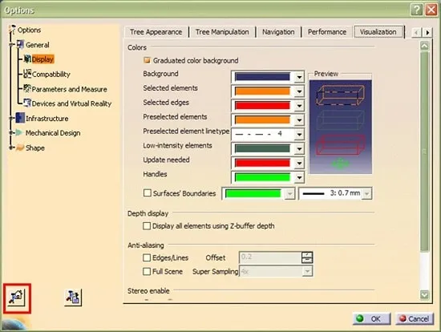441x332 pixels.
Task: Click the Parameters and Measure icon
Action: click(x=27, y=88)
